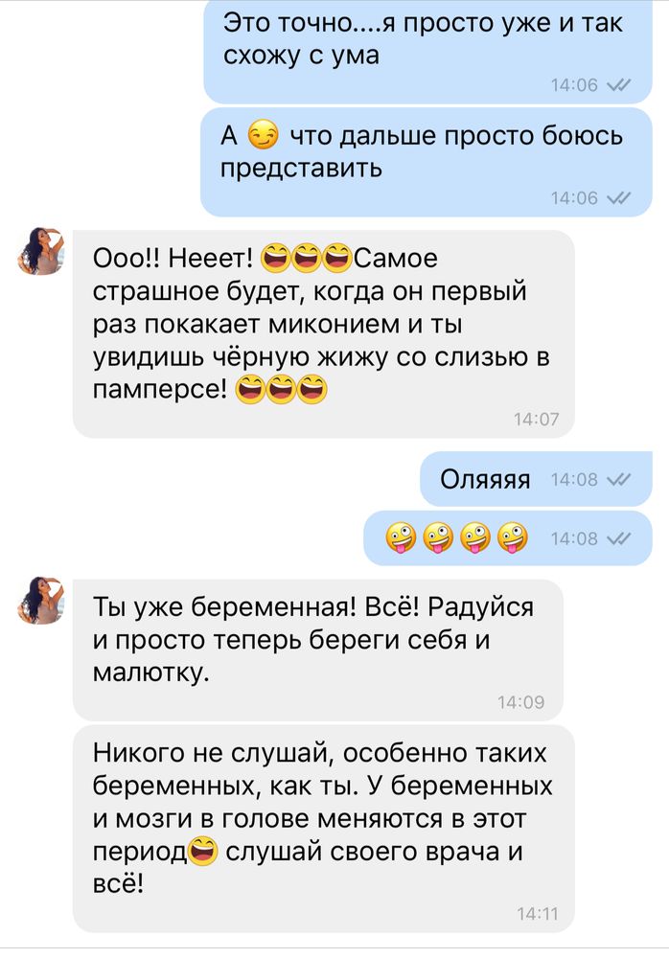Select the "Это точно" outgoing message bubble
The width and height of the screenshot is (669, 958).
coord(428,52)
